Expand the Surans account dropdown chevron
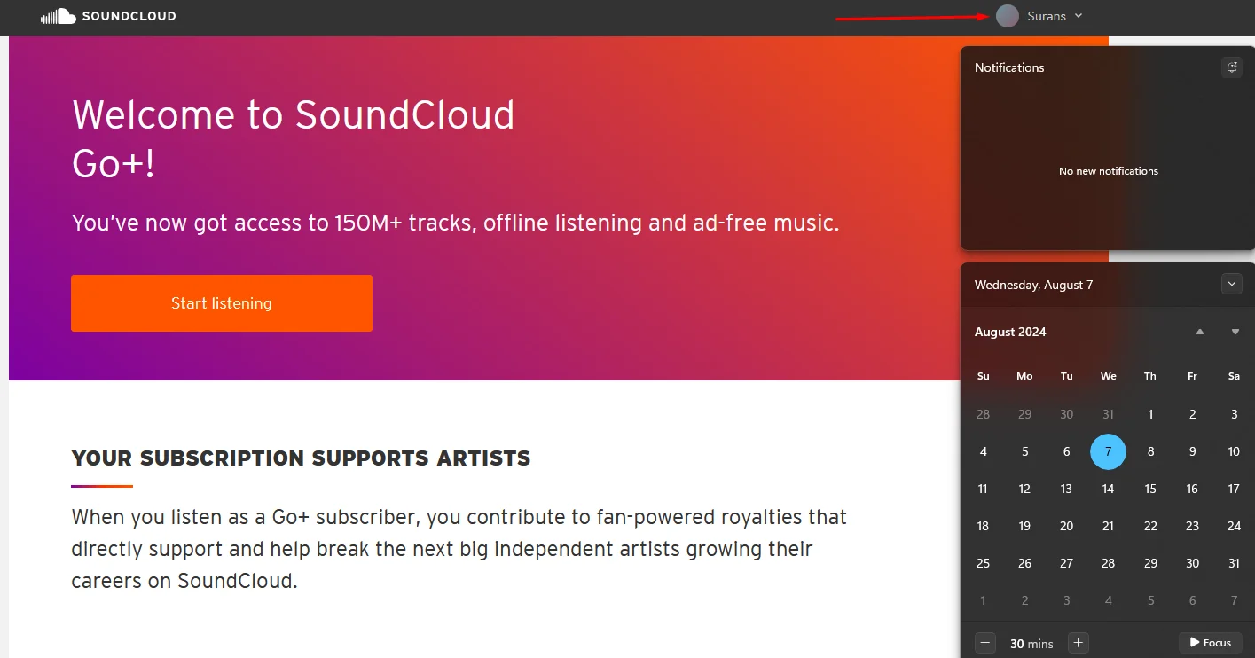This screenshot has width=1255, height=658. [x=1079, y=16]
